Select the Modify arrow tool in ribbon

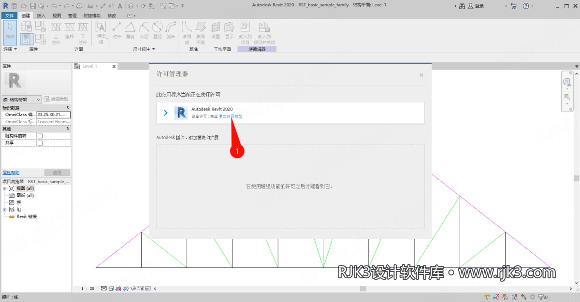(10, 32)
